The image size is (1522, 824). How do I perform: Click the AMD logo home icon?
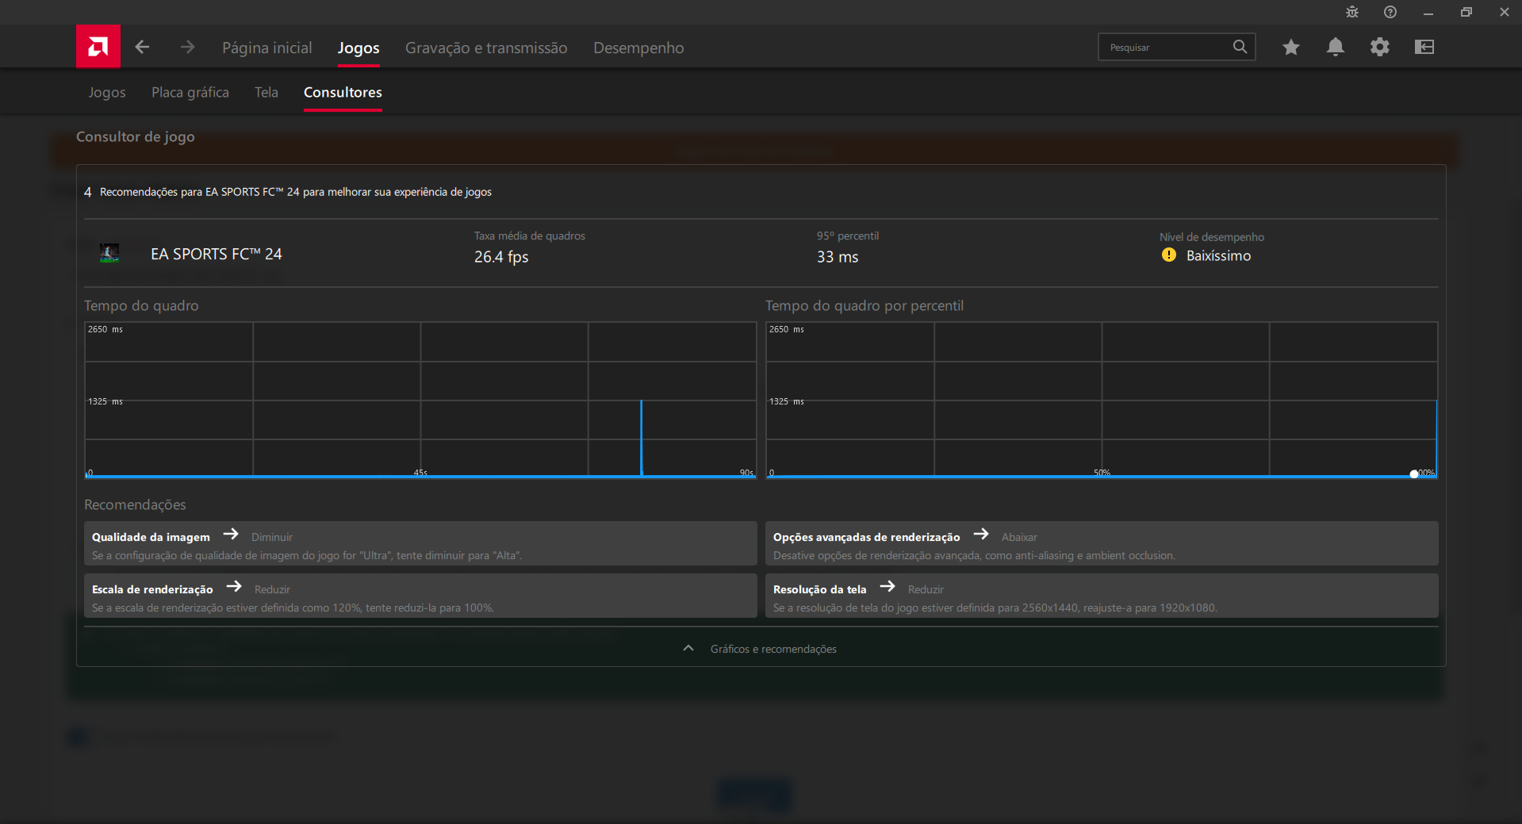pos(98,47)
